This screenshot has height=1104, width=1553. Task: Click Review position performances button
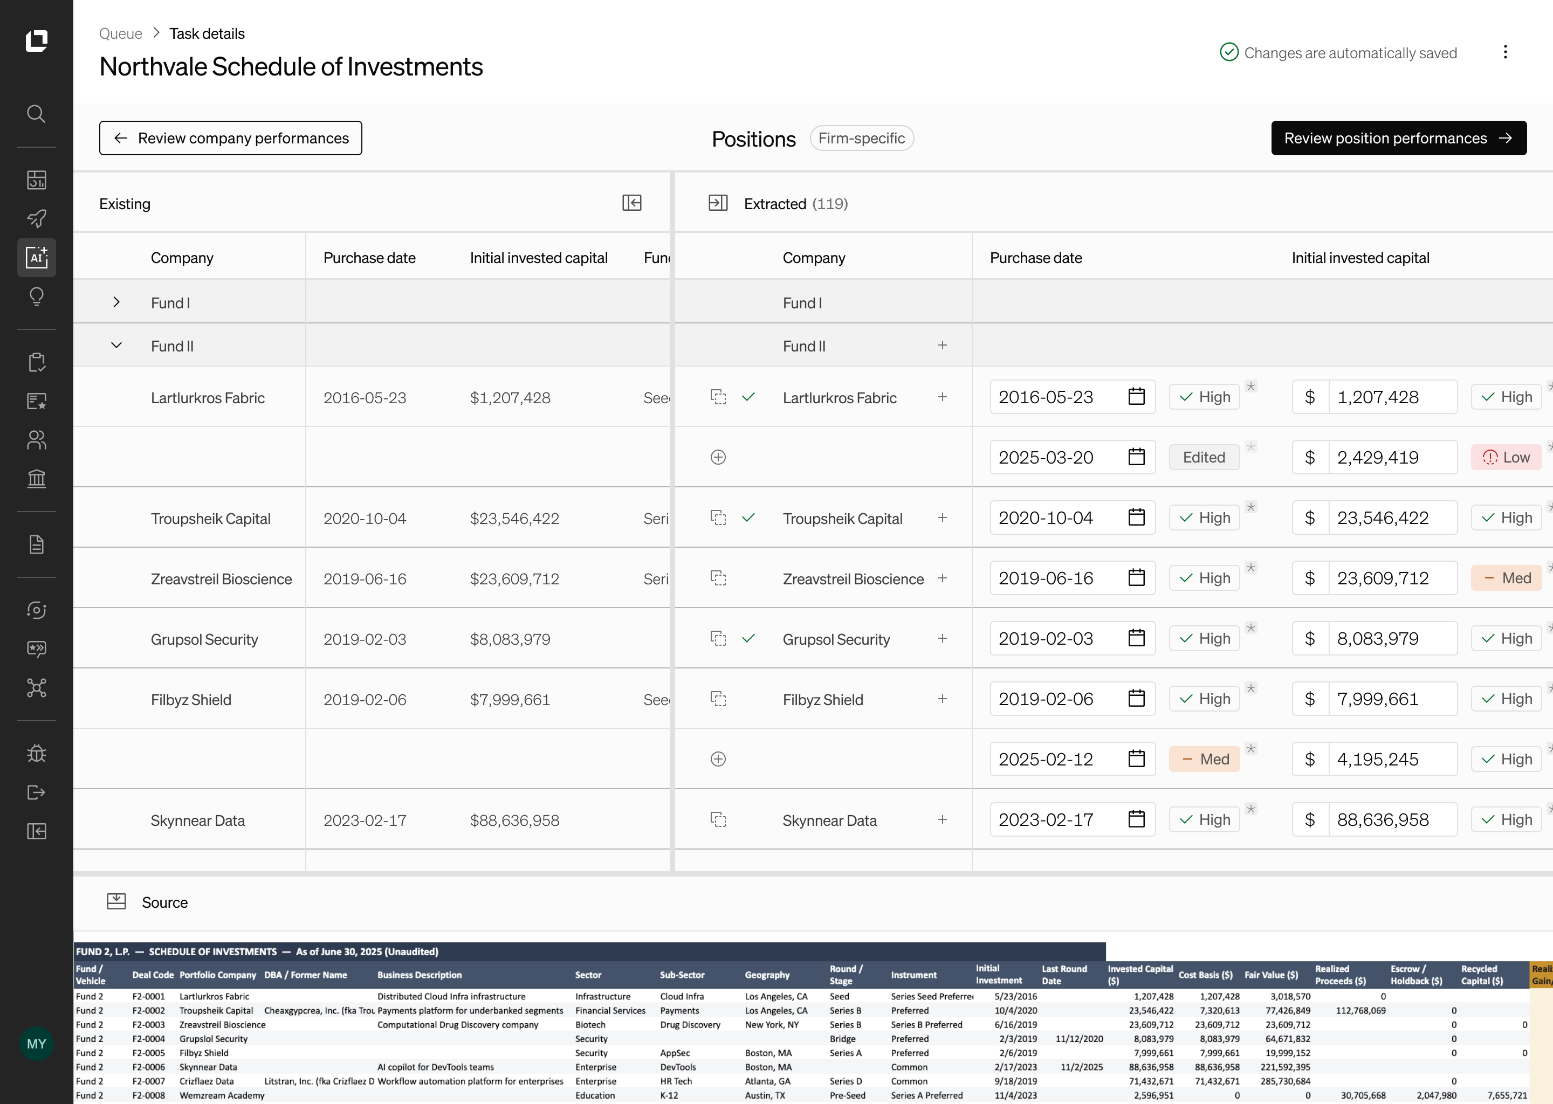click(1399, 138)
